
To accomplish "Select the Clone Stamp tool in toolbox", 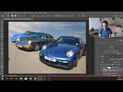I will [x=2, y=41].
